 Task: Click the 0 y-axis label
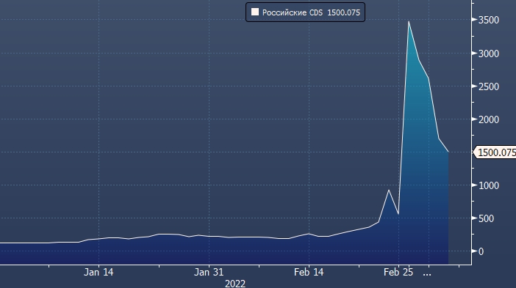click(x=481, y=251)
